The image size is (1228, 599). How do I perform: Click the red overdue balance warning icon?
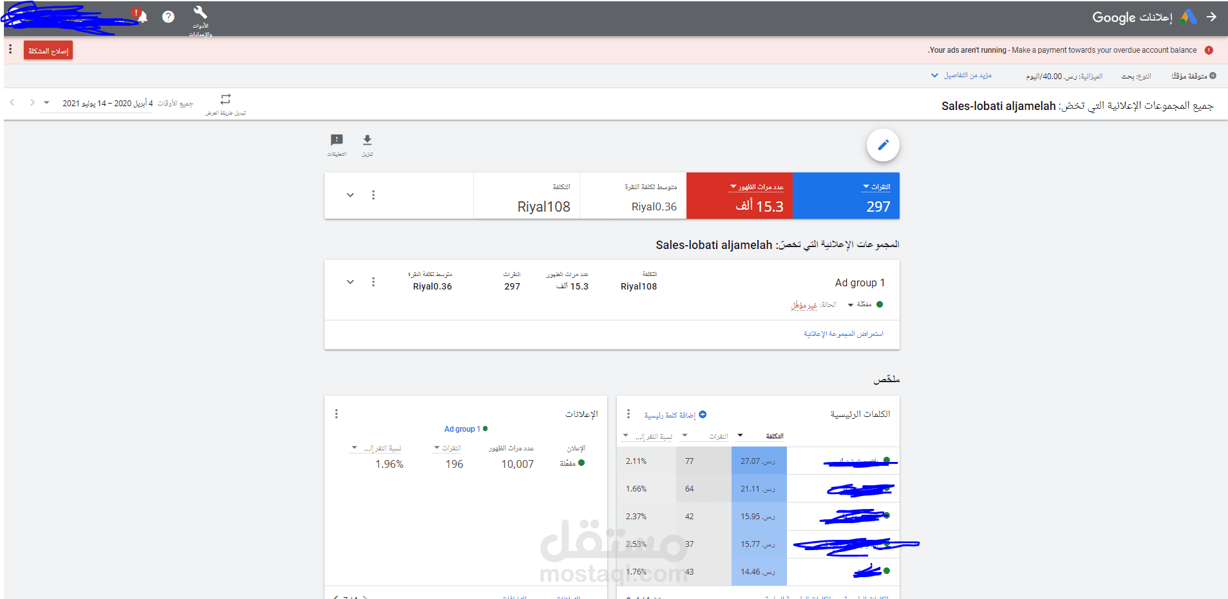point(1209,50)
